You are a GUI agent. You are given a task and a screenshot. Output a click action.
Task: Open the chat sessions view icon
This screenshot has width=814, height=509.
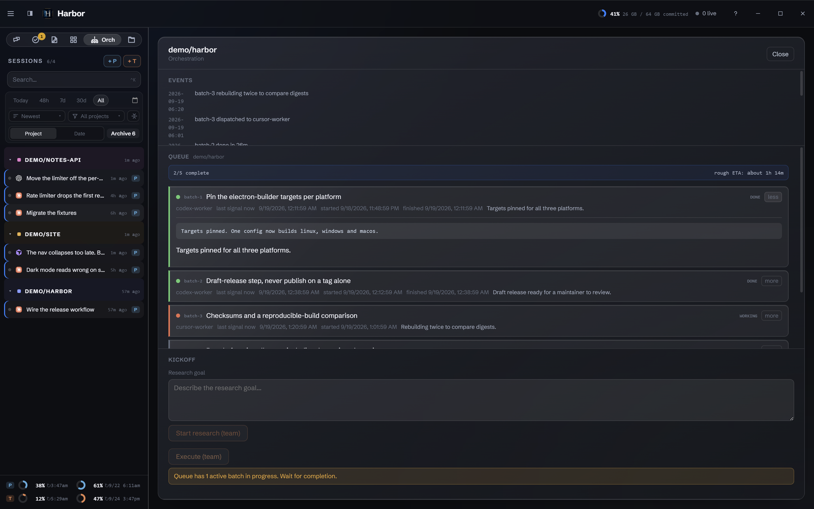coord(17,40)
